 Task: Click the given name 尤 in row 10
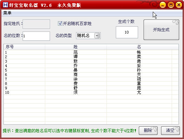[x=139, y=92]
